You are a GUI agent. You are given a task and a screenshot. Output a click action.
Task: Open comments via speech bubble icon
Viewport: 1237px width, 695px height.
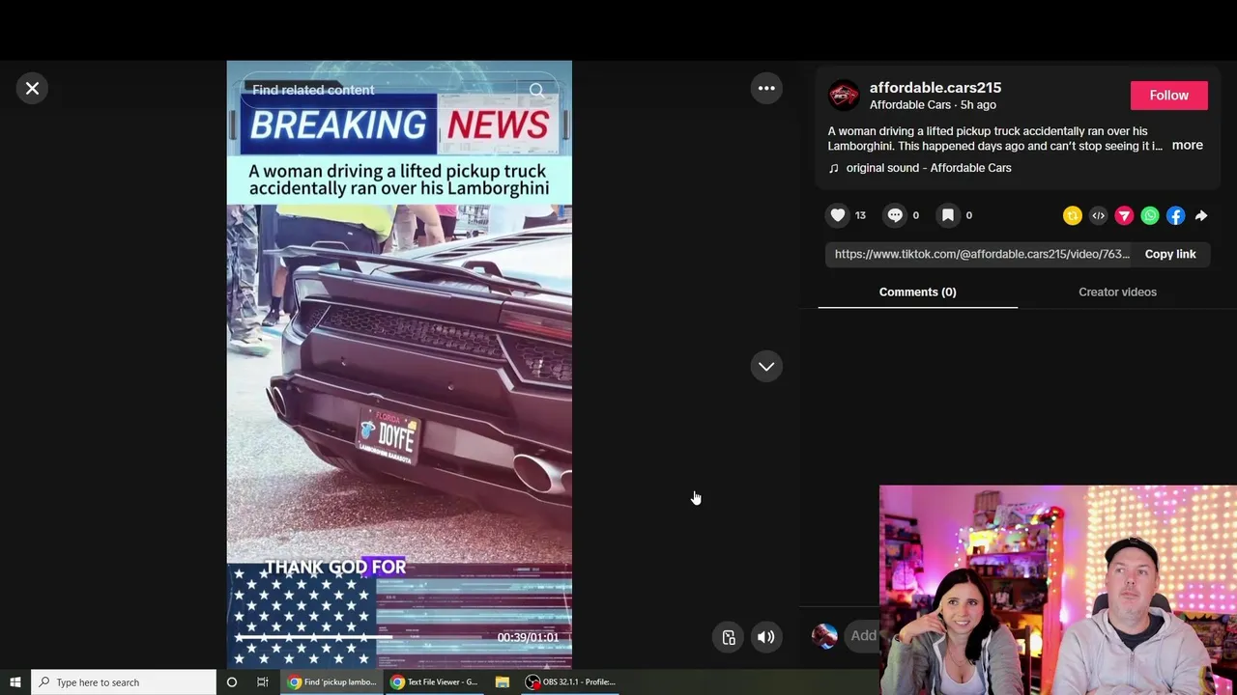(x=895, y=215)
